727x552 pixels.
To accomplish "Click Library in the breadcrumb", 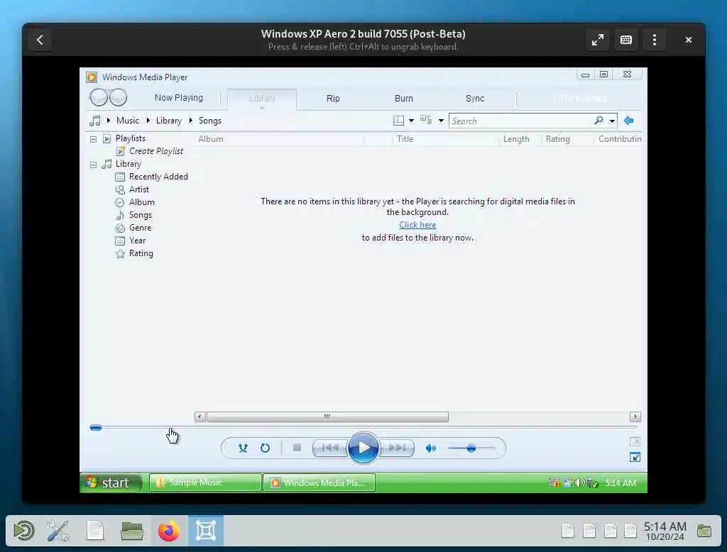I will coord(169,121).
